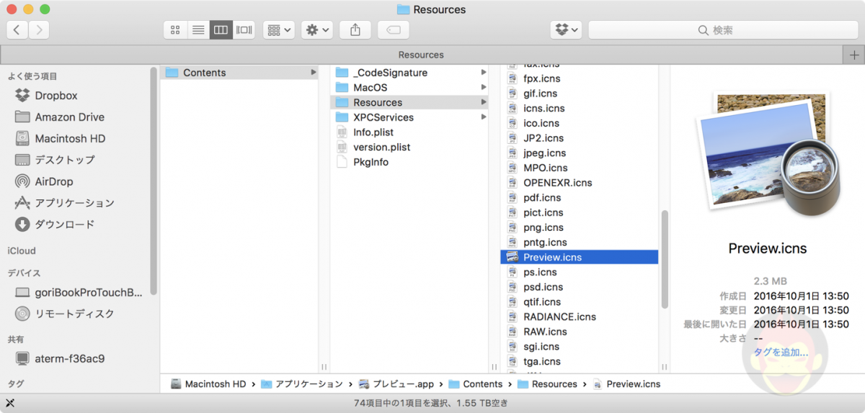This screenshot has height=413, width=865.
Task: Open AirDrop in the sidebar
Action: 54,181
